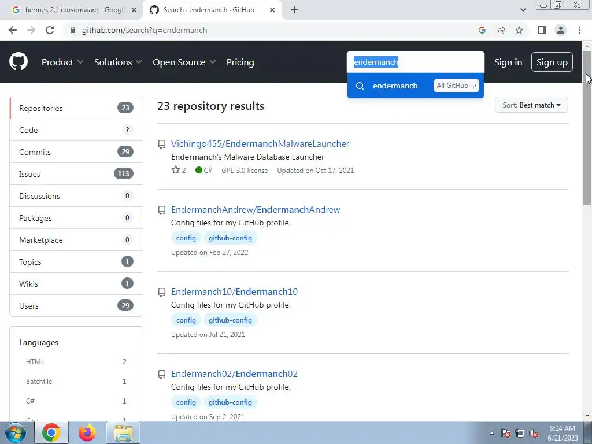592x444 pixels.
Task: Select the Wikis filter
Action: click(76, 283)
